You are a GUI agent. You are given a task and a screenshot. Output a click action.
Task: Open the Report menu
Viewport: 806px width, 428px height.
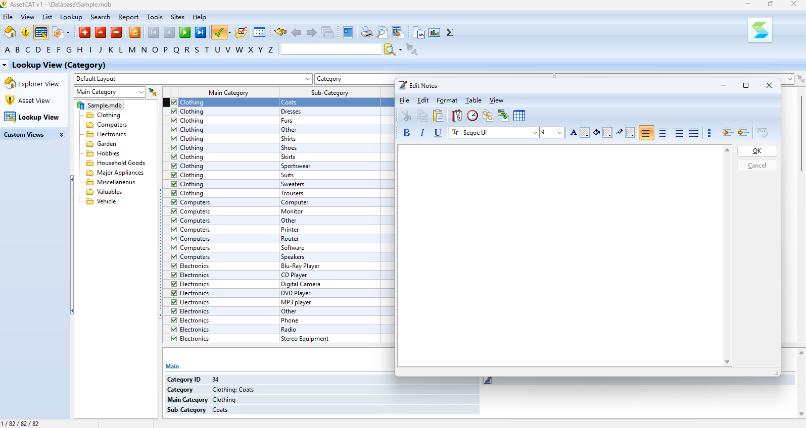click(x=128, y=17)
